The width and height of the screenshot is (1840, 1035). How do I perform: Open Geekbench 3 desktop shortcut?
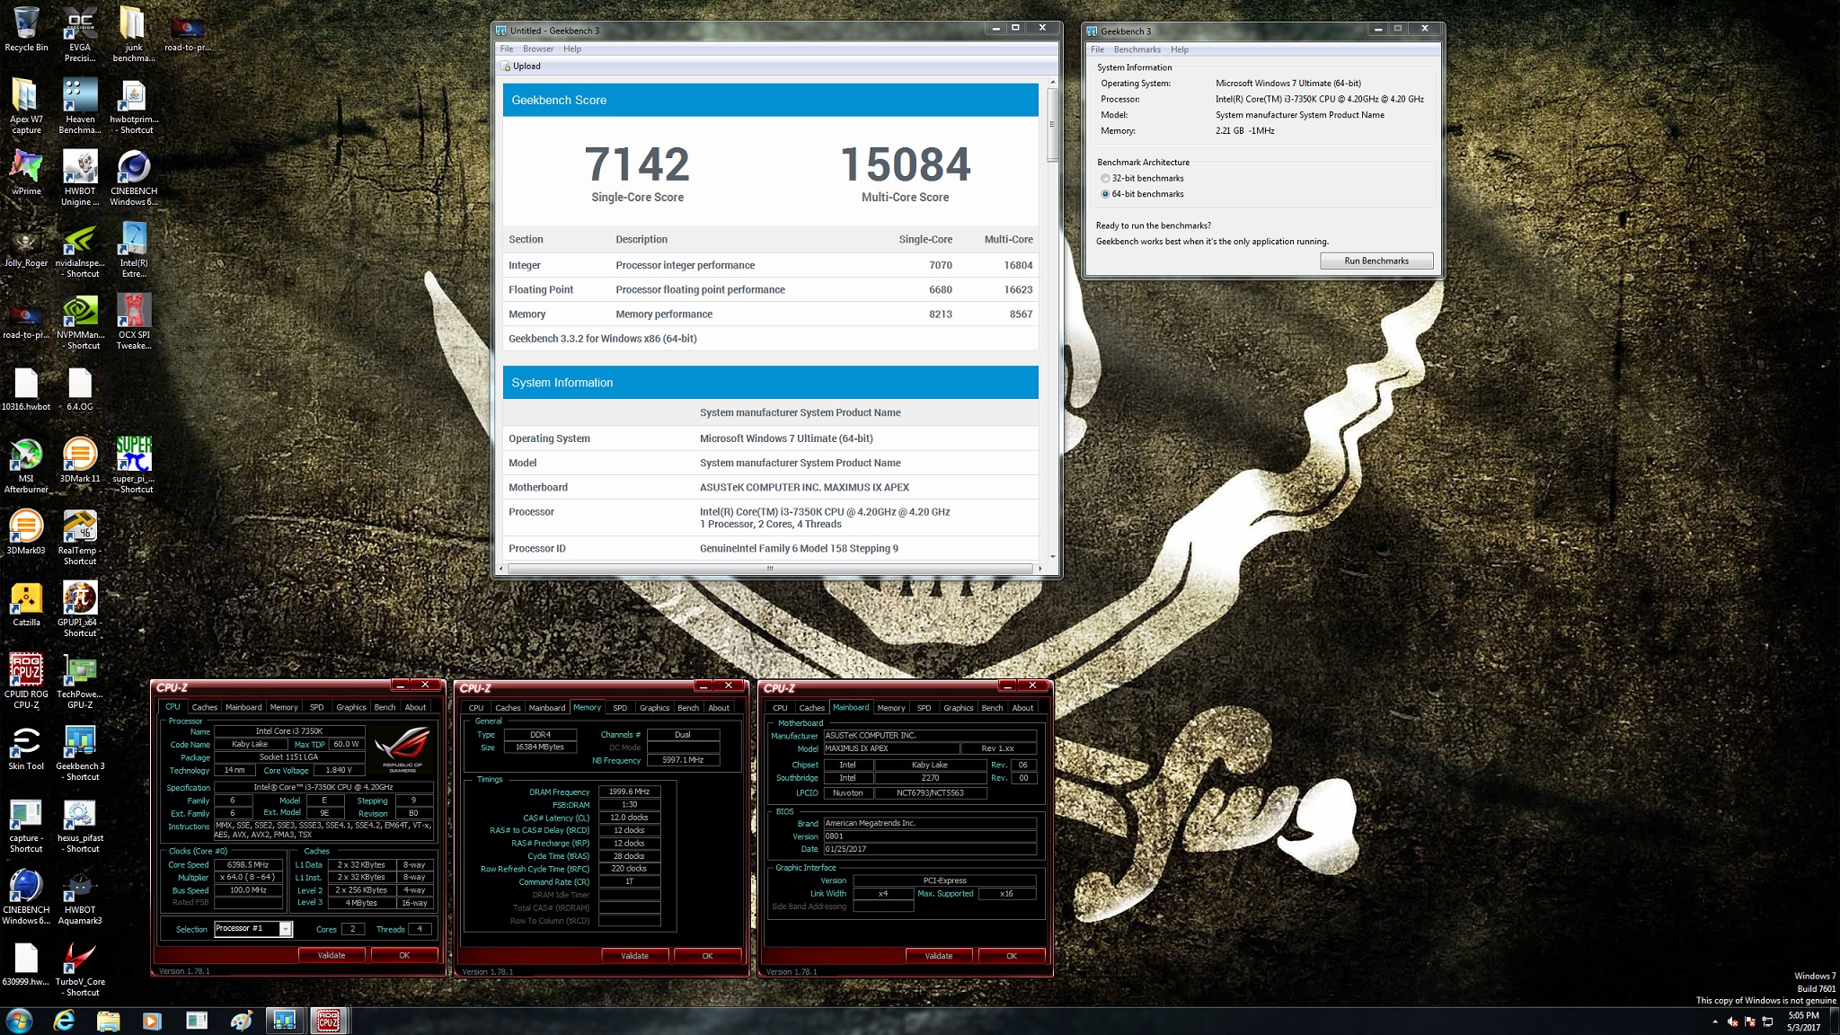[x=80, y=753]
